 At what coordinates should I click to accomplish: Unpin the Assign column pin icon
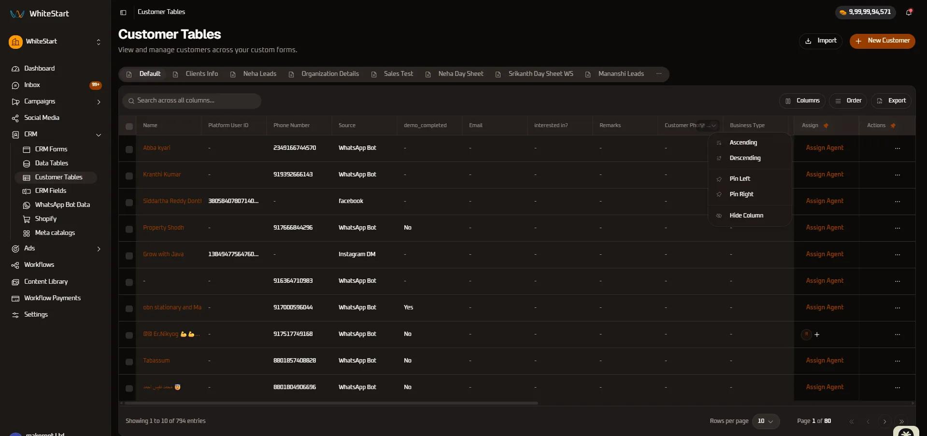tap(826, 126)
